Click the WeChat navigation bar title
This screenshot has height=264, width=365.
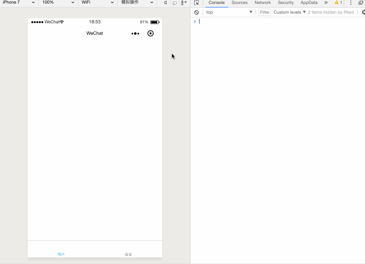point(95,33)
